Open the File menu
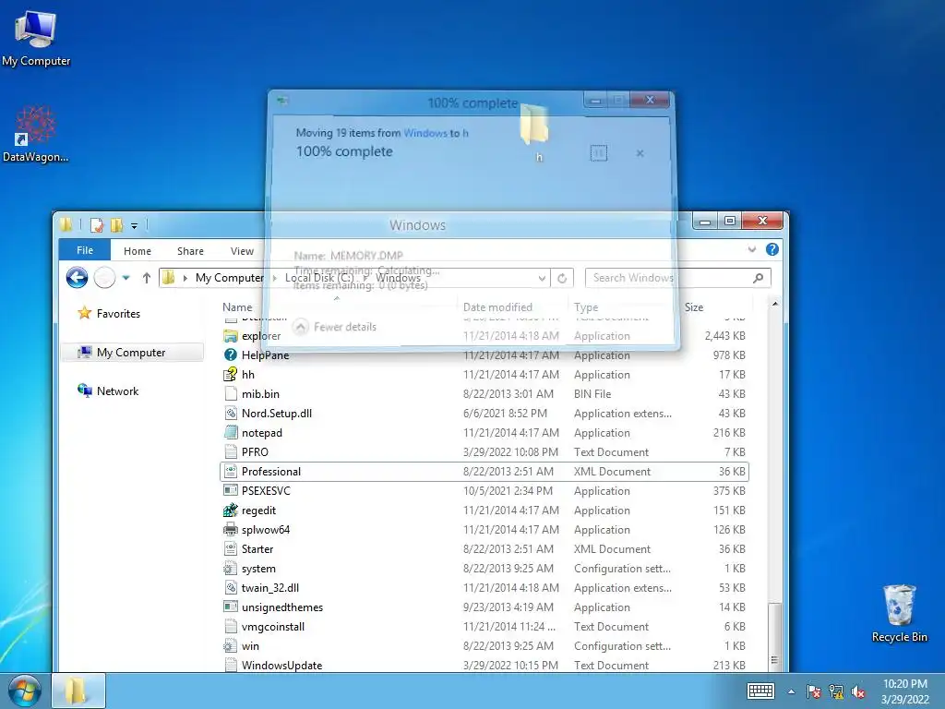This screenshot has height=709, width=945. coord(85,250)
